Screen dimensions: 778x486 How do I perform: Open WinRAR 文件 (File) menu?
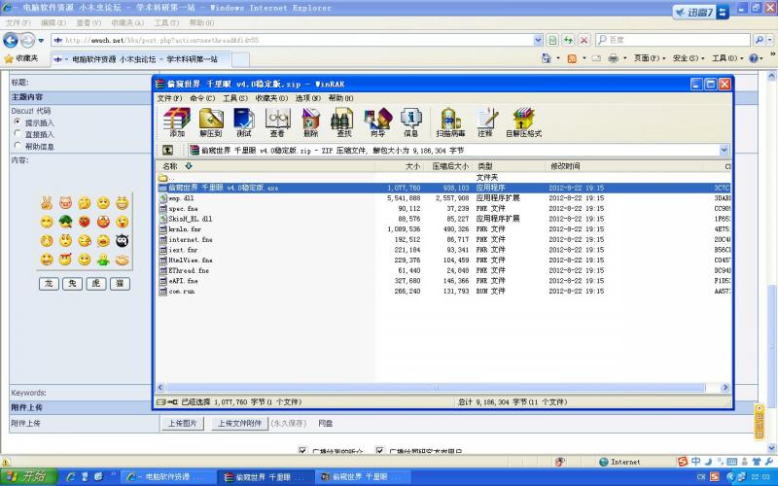169,98
